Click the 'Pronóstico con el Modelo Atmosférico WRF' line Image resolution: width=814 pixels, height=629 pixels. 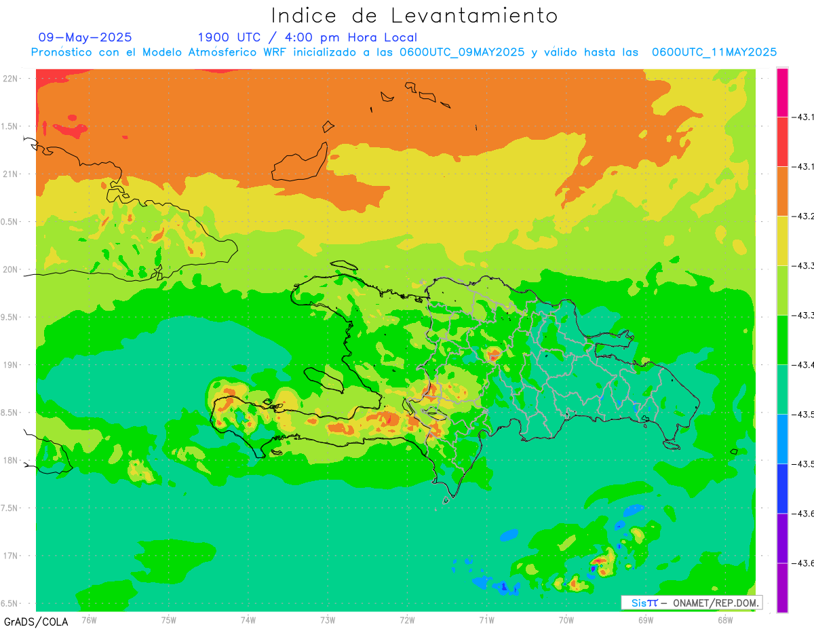click(x=404, y=52)
